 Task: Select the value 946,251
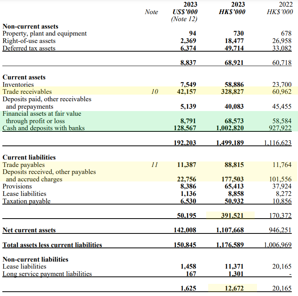(x=280, y=230)
